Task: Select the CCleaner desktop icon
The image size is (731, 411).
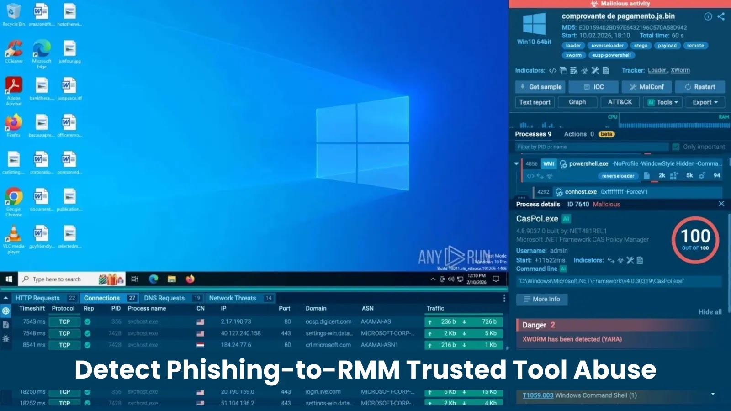Action: 14,51
